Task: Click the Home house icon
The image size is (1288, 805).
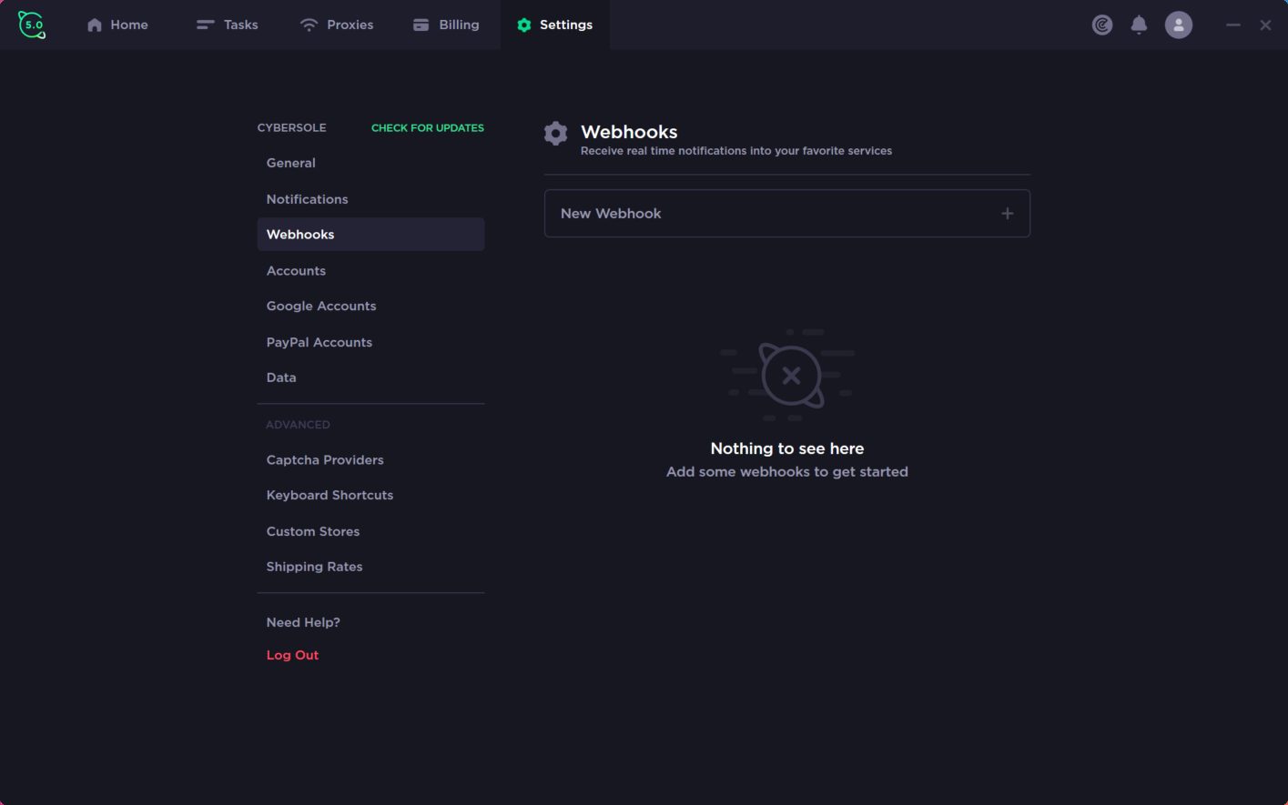Action: [95, 25]
